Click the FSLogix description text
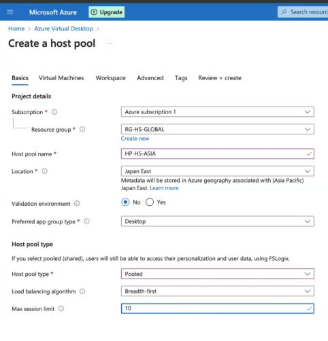This screenshot has height=341, width=328. [150, 259]
